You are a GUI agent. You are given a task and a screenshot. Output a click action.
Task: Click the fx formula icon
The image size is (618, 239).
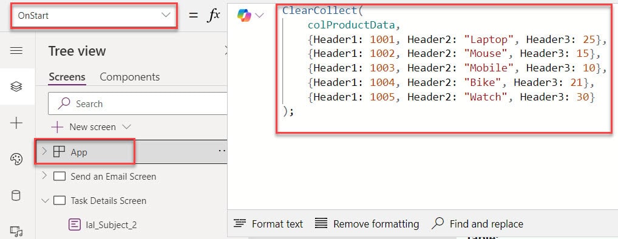(x=214, y=16)
